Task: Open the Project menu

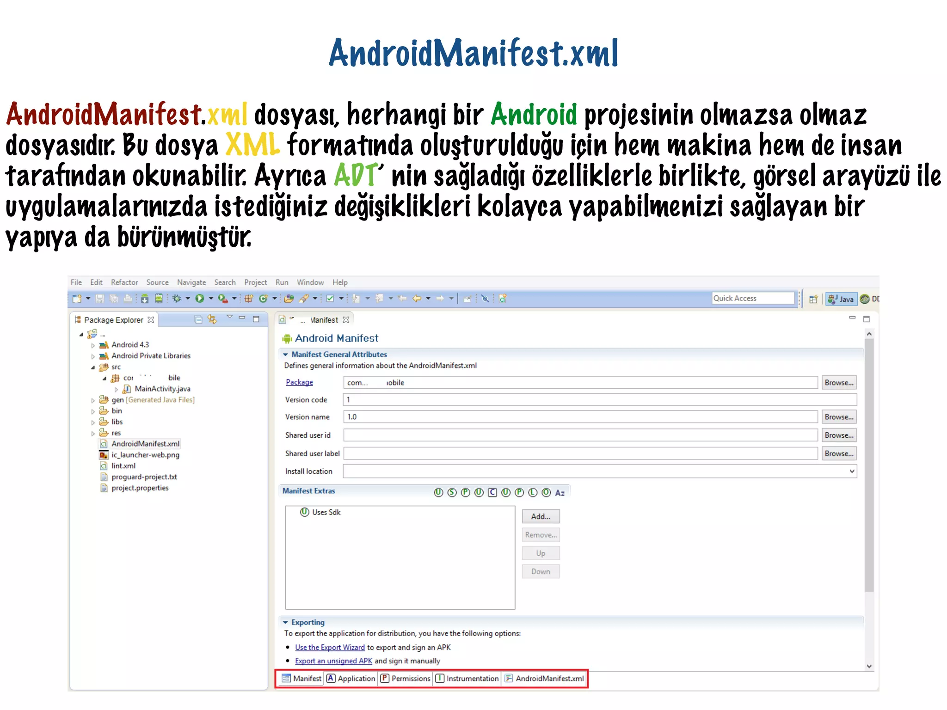Action: (x=255, y=282)
